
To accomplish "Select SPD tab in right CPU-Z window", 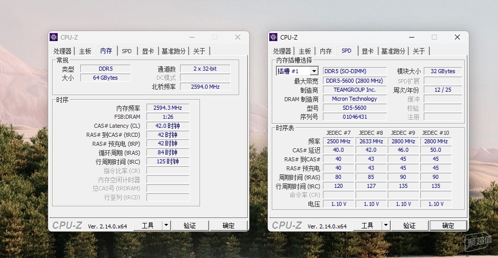I will (347, 51).
